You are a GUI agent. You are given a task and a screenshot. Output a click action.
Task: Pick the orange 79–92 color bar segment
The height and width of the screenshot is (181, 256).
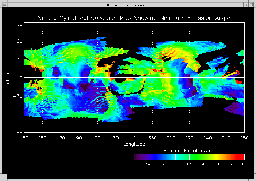coord(224,157)
